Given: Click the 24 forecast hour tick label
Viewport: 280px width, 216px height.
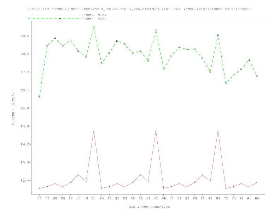Looking at the screenshot, I should [101, 198].
